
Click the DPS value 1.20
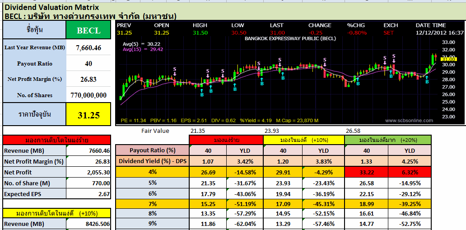pyautogui.click(x=283, y=161)
